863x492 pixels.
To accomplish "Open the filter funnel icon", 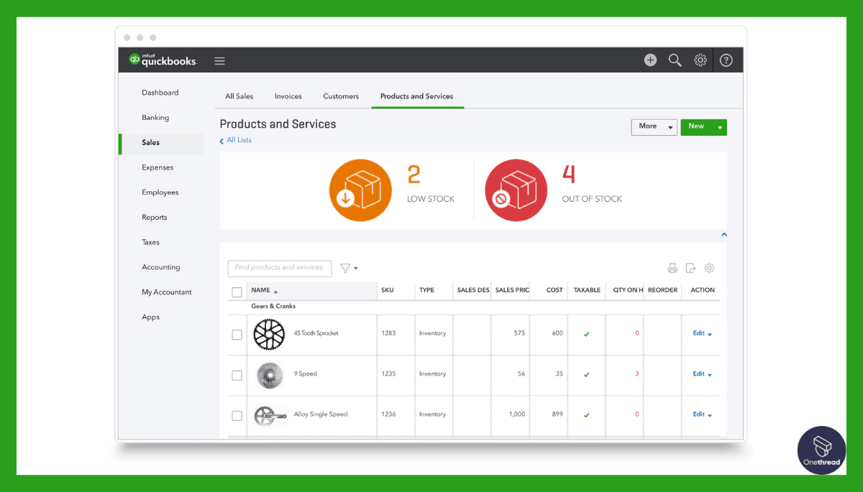I will [345, 267].
